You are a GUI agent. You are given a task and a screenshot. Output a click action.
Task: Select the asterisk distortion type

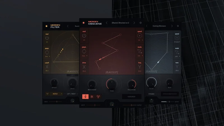click(x=92, y=97)
